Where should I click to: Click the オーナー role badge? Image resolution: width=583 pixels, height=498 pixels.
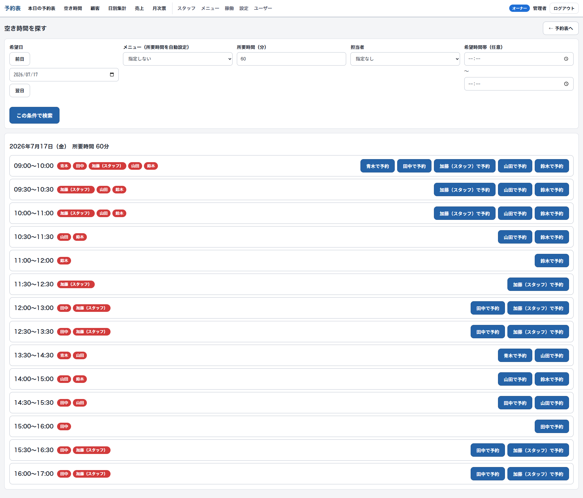(x=519, y=8)
